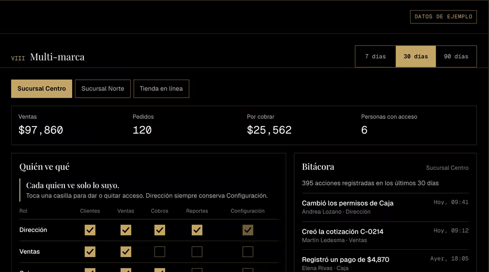Click the Multi-marca section heading
Screen dimensions: 489x272
click(x=57, y=57)
